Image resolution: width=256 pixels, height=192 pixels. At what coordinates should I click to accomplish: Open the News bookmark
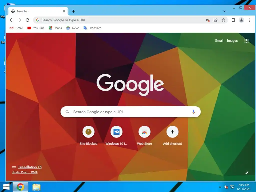pyautogui.click(x=73, y=28)
